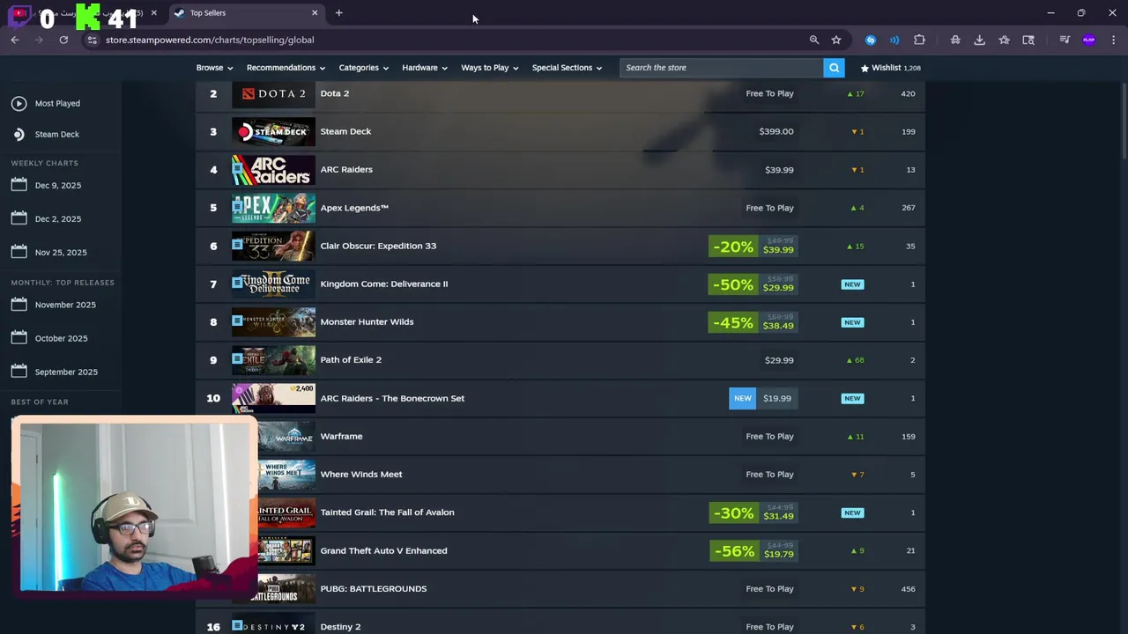This screenshot has height=634, width=1128.
Task: Expand the Browse menu
Action: click(214, 68)
